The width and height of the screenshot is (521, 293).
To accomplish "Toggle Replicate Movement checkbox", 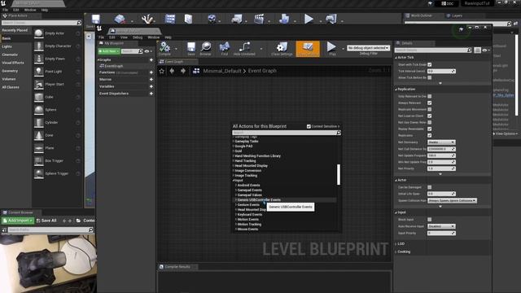I will [430, 109].
